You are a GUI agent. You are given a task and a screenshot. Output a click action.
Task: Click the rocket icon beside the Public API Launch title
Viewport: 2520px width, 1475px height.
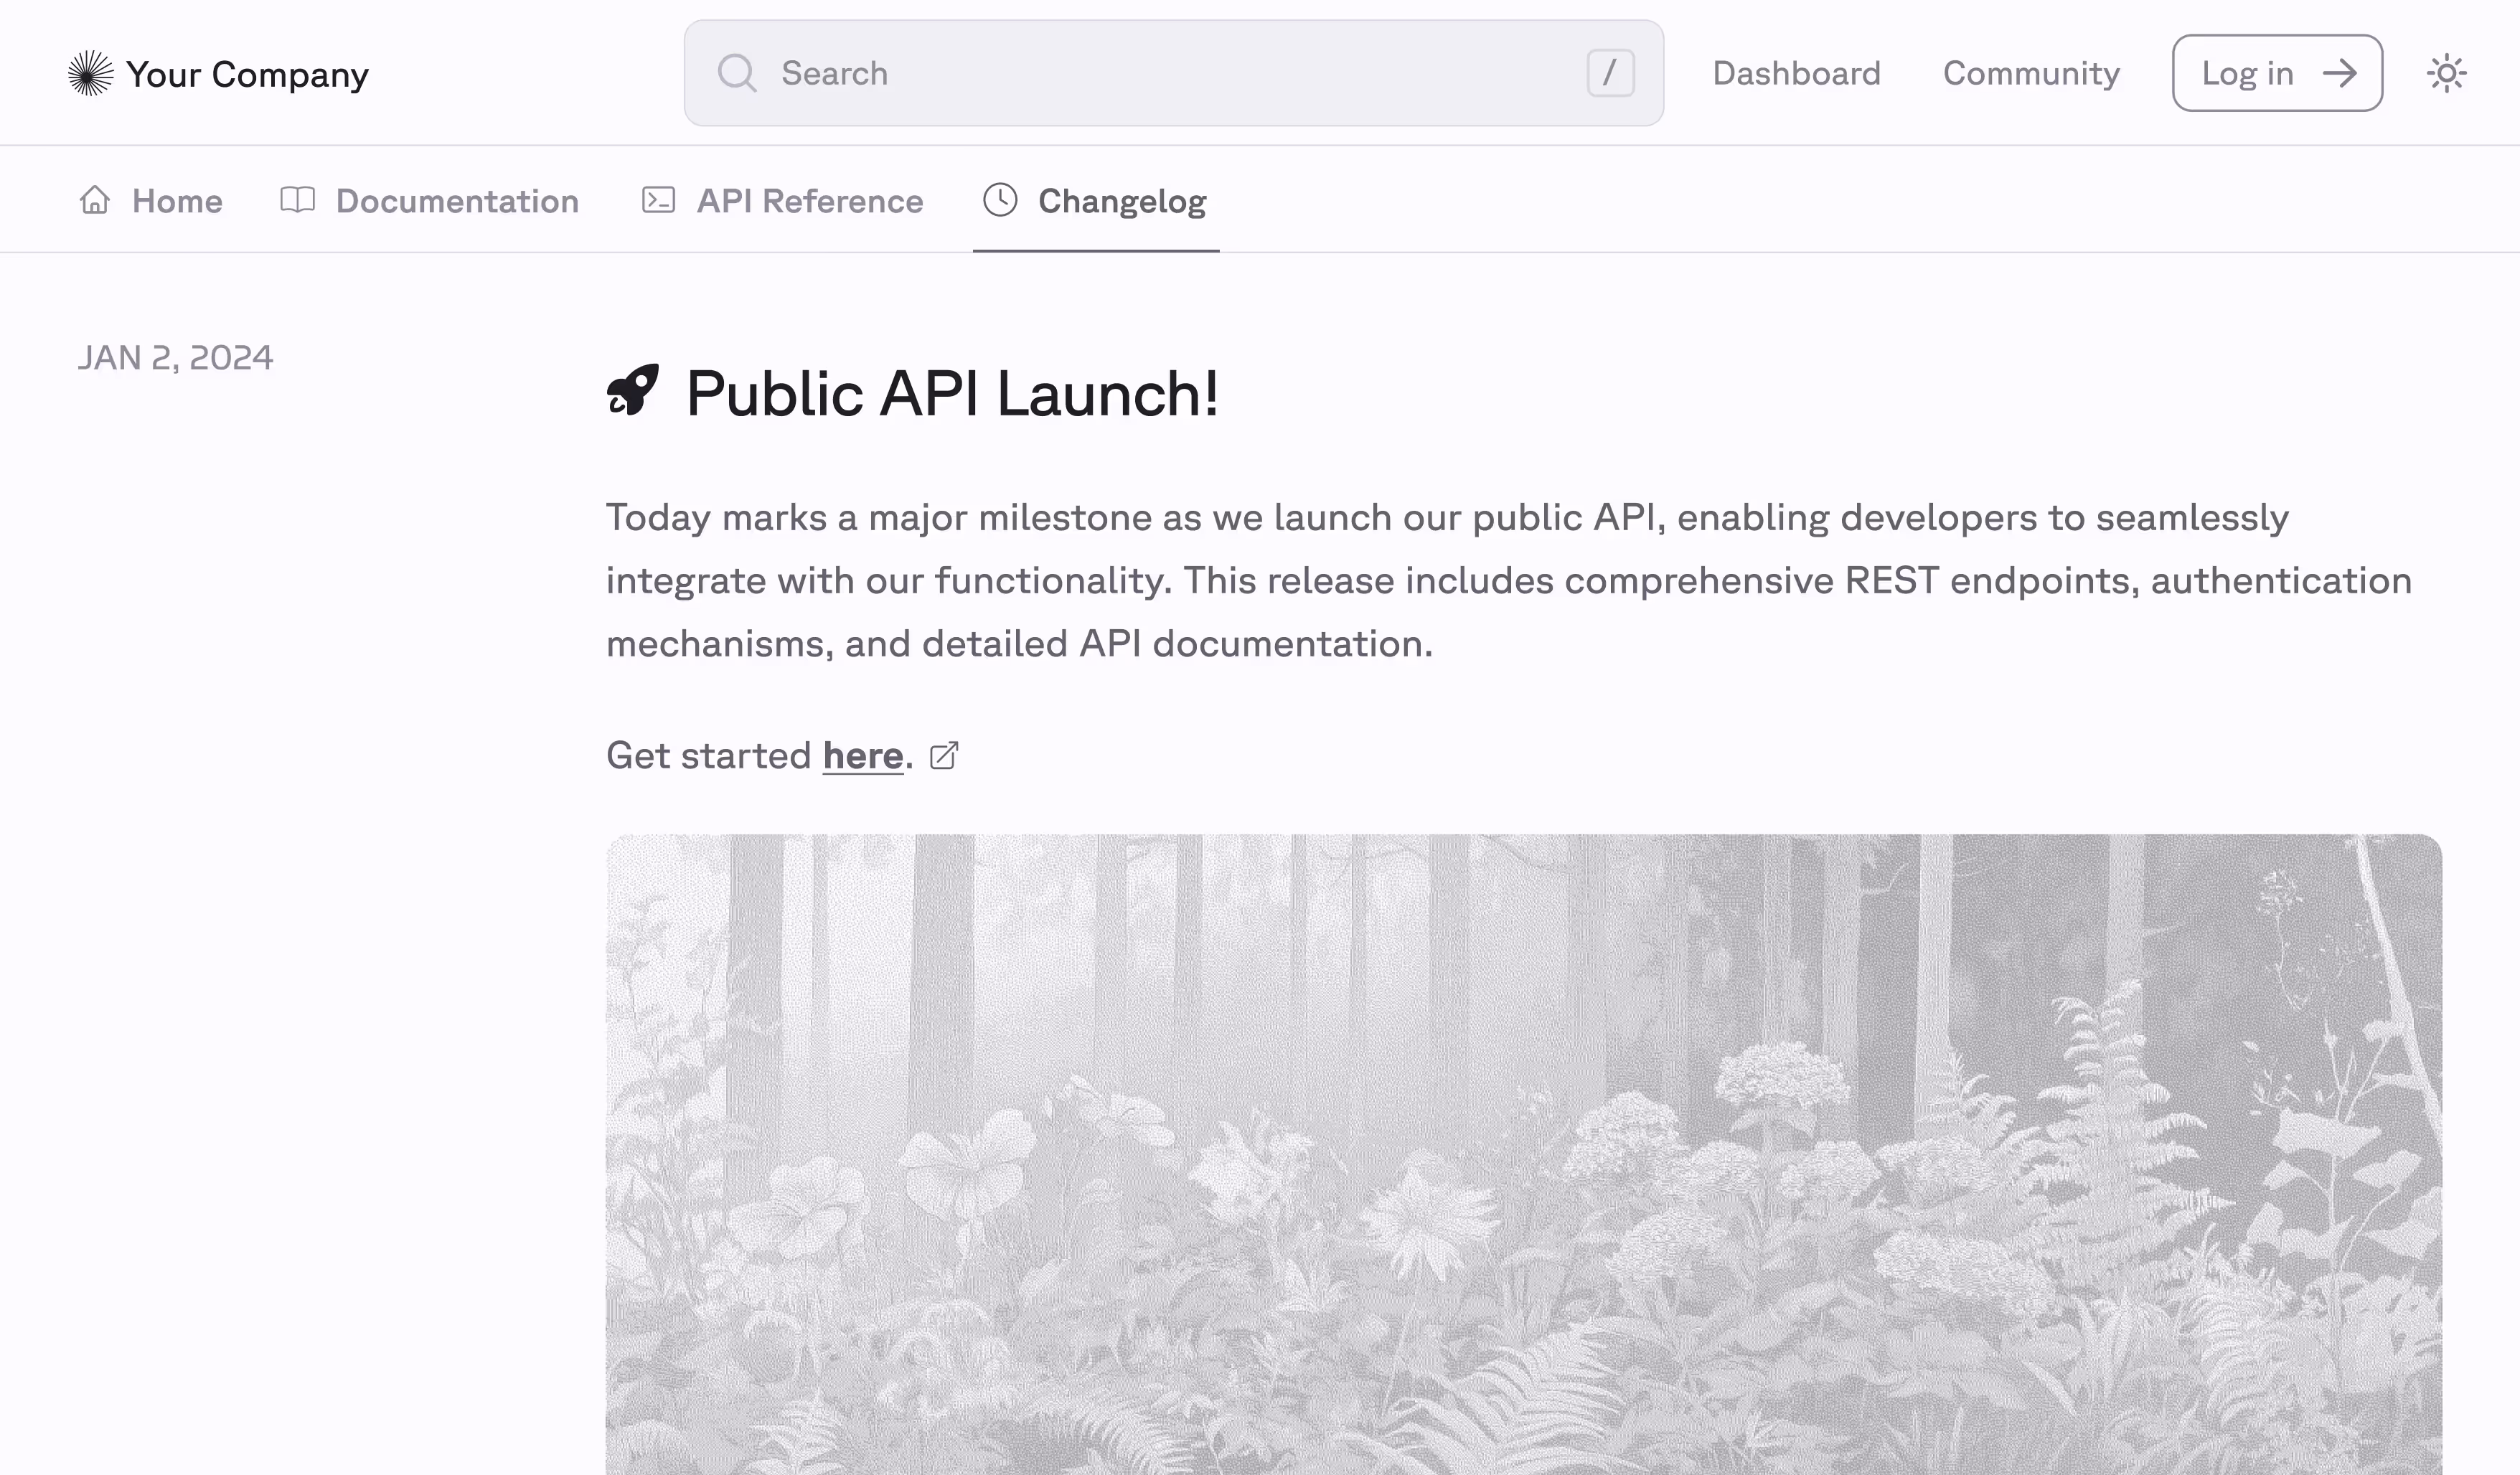point(633,390)
